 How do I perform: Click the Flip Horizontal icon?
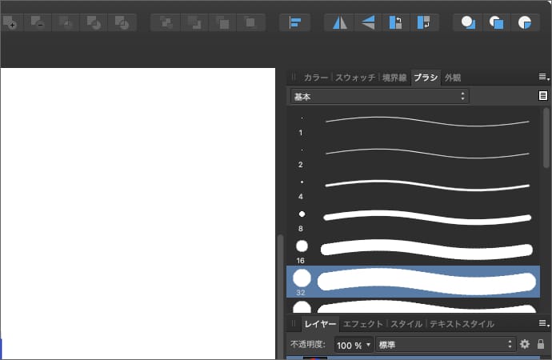tap(340, 22)
